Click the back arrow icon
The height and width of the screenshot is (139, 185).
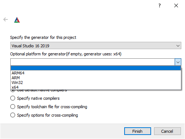(x=6, y=19)
